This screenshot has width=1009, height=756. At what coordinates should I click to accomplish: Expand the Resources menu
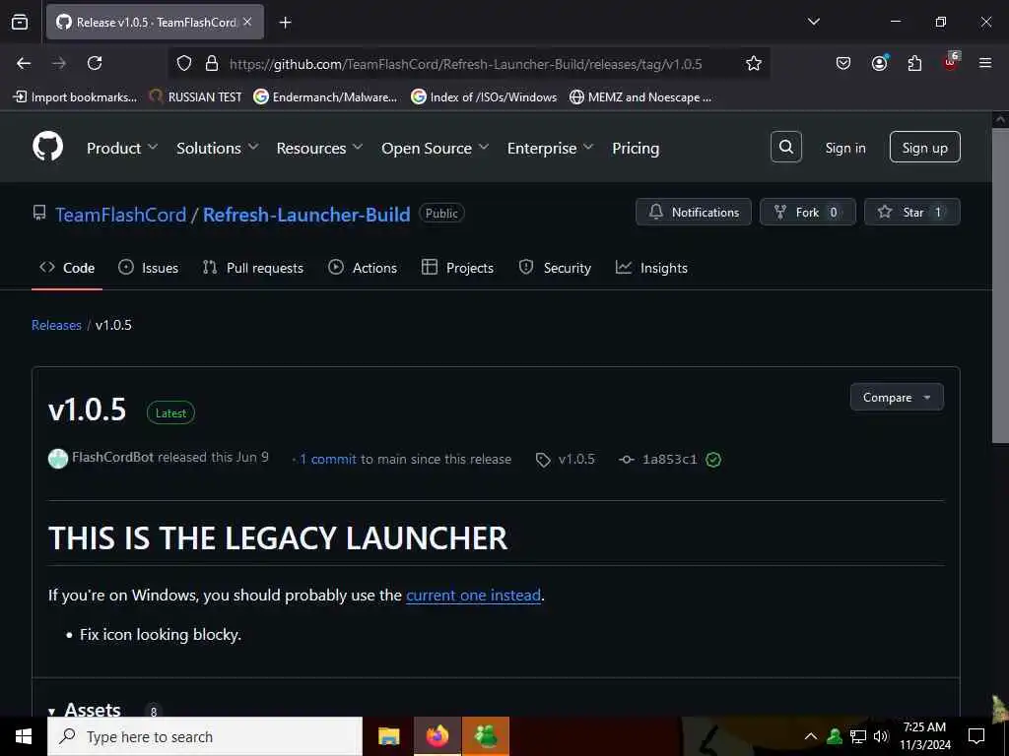[320, 148]
